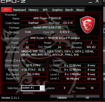Go to the SPD tab
The height and width of the screenshot is (102, 105).
[45, 10]
